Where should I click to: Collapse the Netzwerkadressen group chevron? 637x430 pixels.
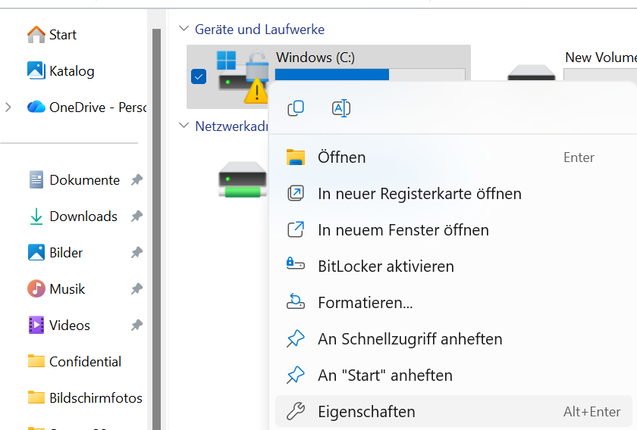tap(184, 126)
